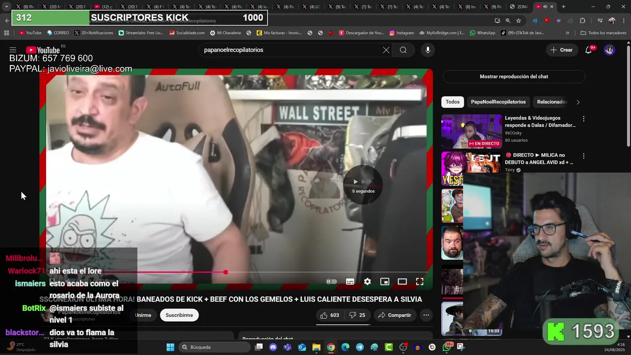
Task: Open the WhatsApp bookmark
Action: (483, 33)
